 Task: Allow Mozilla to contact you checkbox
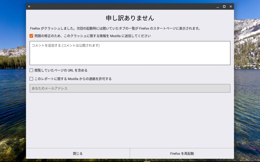(31, 79)
